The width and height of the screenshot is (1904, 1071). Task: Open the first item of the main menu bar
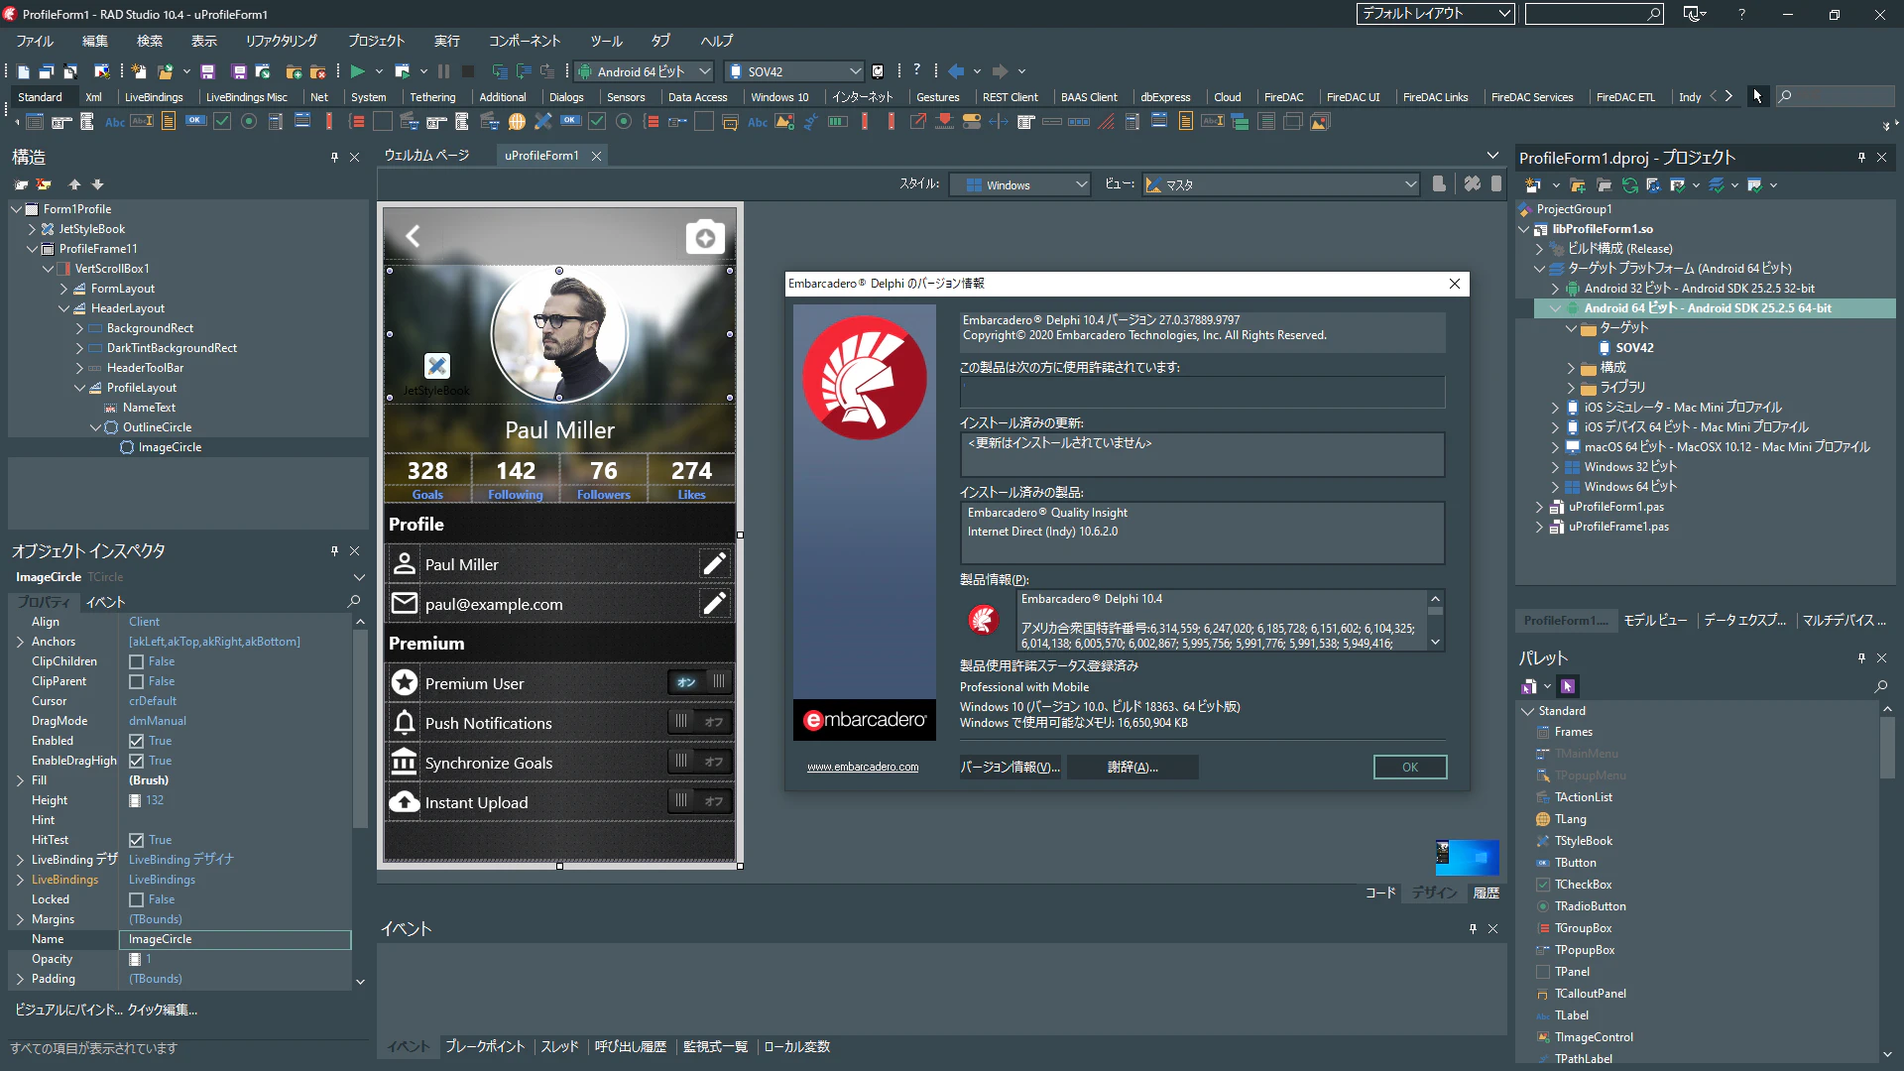(35, 41)
